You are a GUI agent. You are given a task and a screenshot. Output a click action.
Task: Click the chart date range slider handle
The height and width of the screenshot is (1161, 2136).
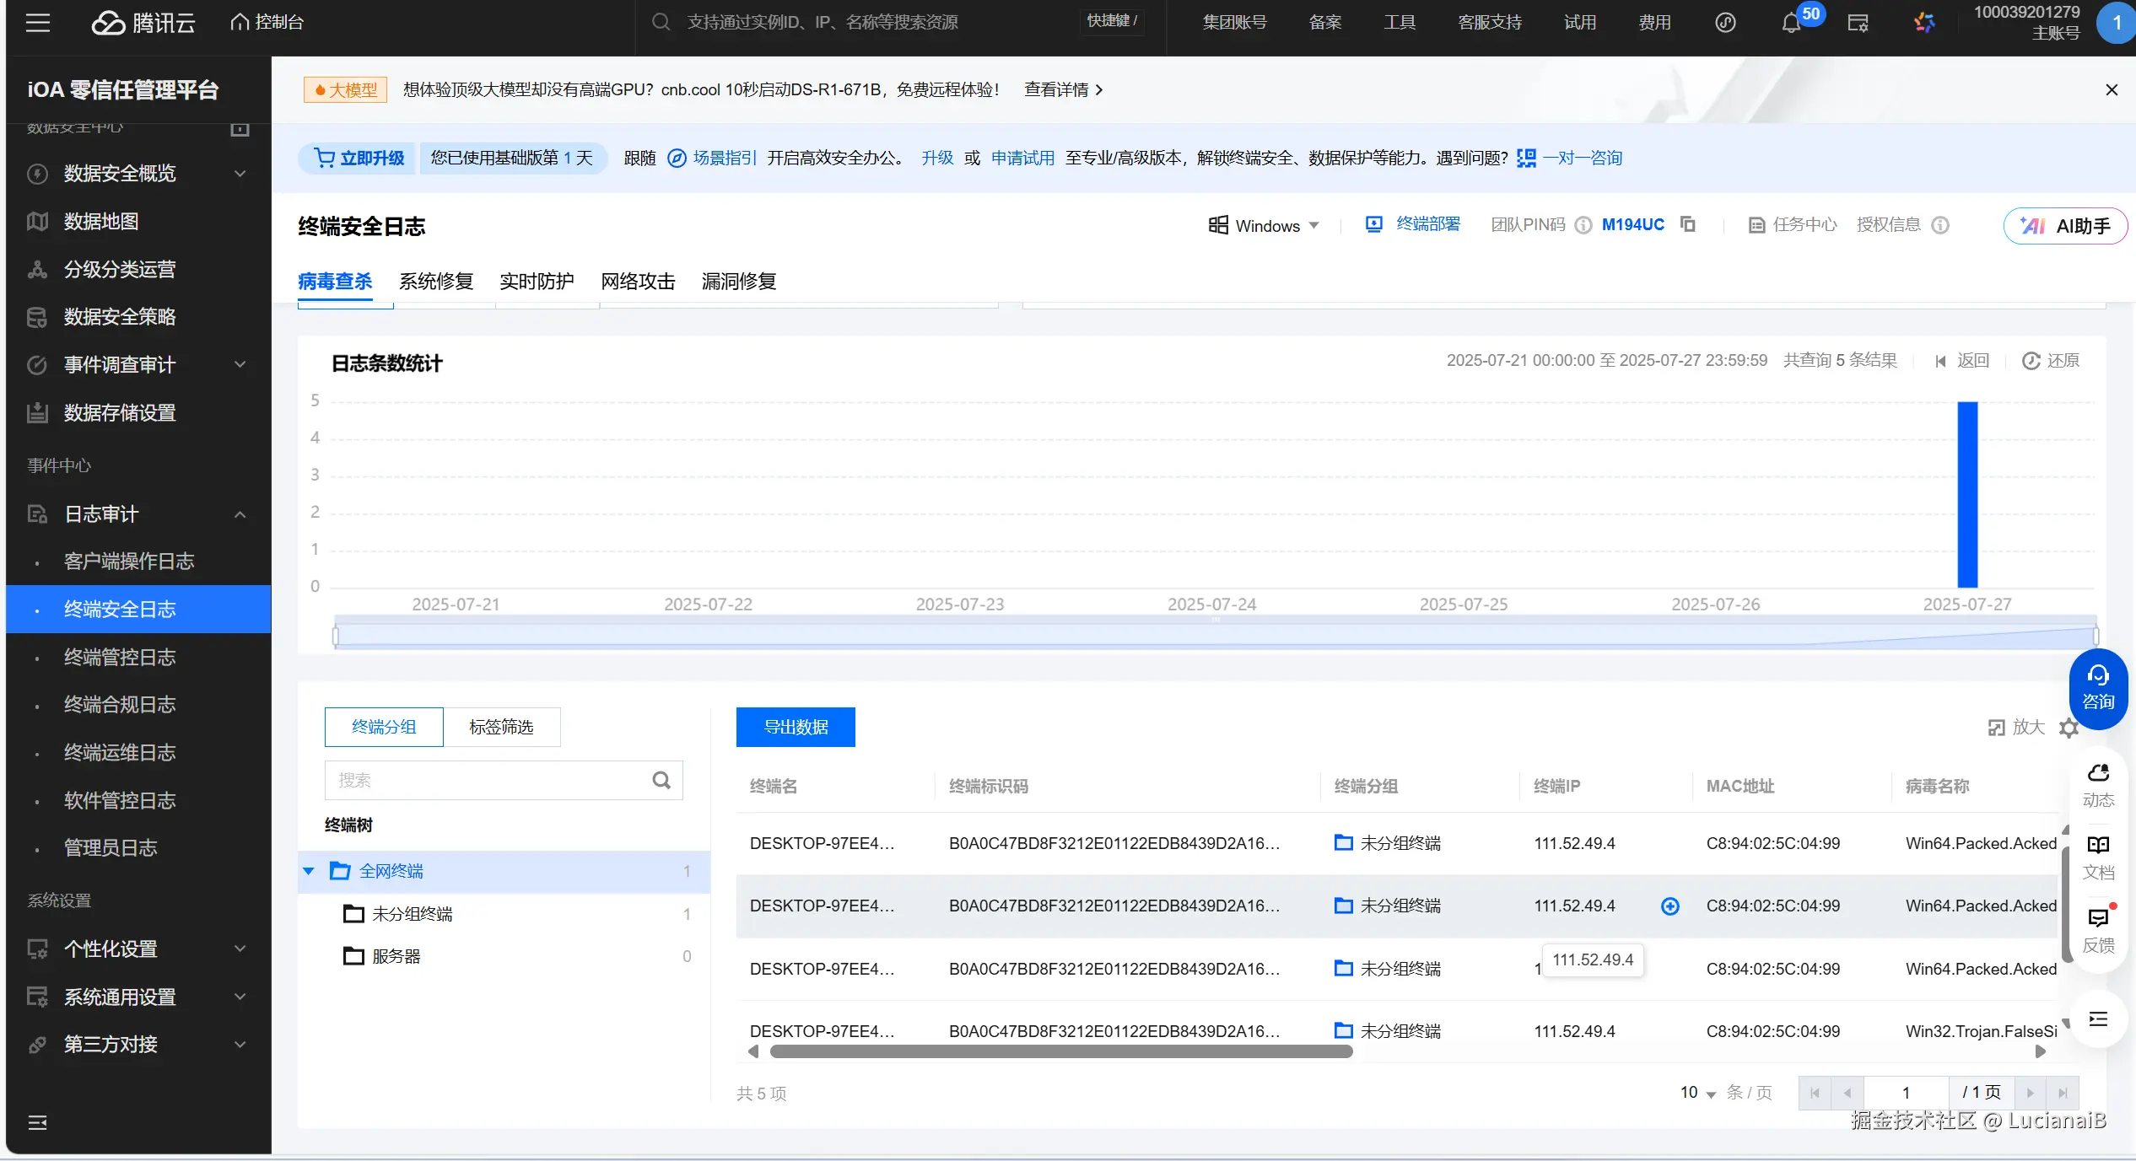(336, 636)
